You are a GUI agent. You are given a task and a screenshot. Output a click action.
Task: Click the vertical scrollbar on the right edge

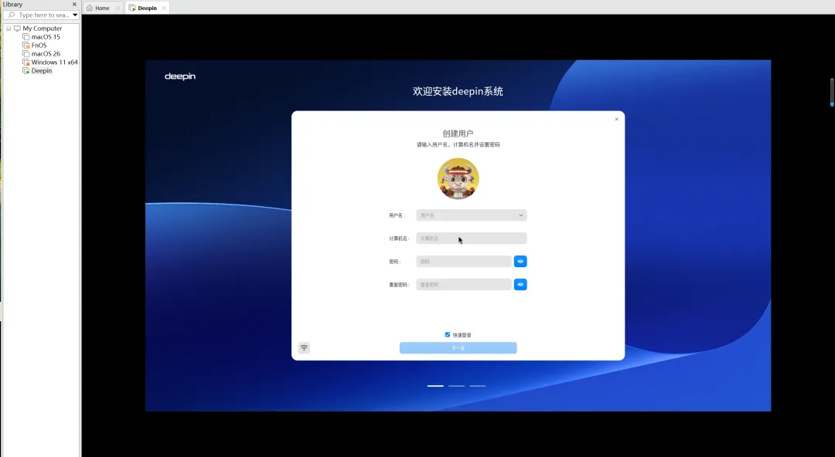[x=832, y=92]
